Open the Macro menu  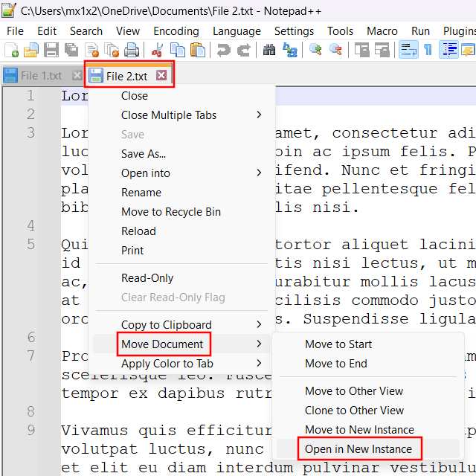click(382, 31)
